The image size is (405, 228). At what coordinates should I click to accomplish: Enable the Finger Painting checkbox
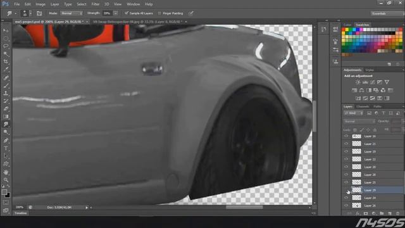(x=159, y=13)
